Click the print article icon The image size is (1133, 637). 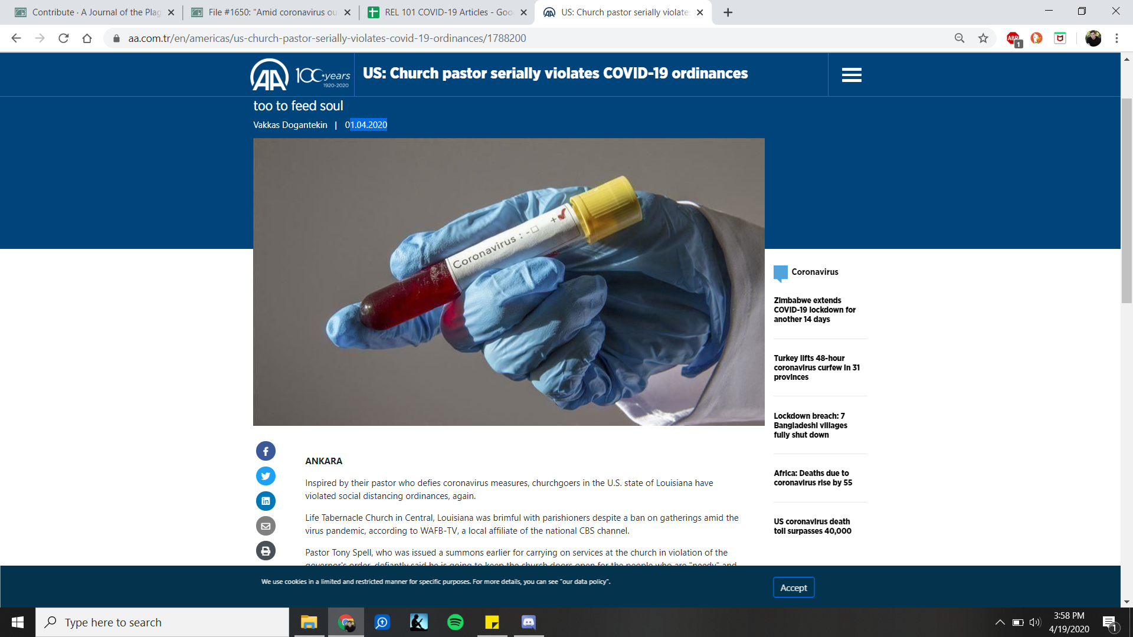point(266,551)
